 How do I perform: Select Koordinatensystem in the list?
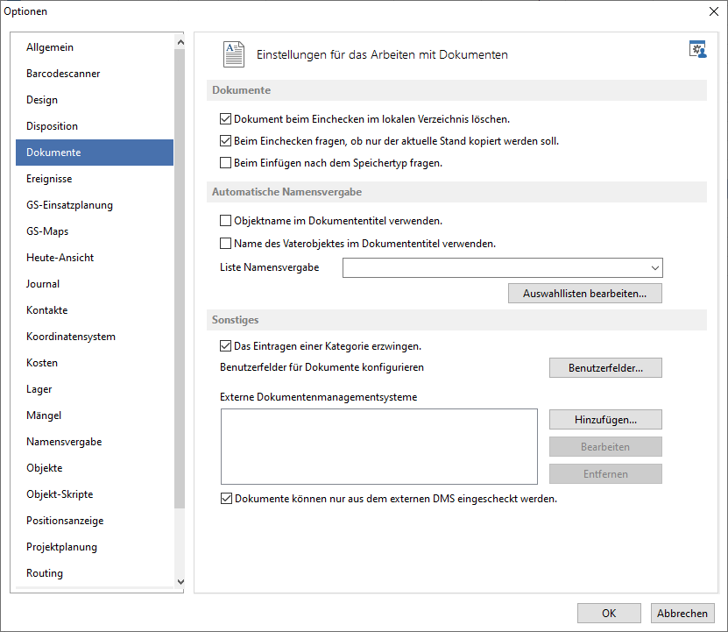click(95, 337)
